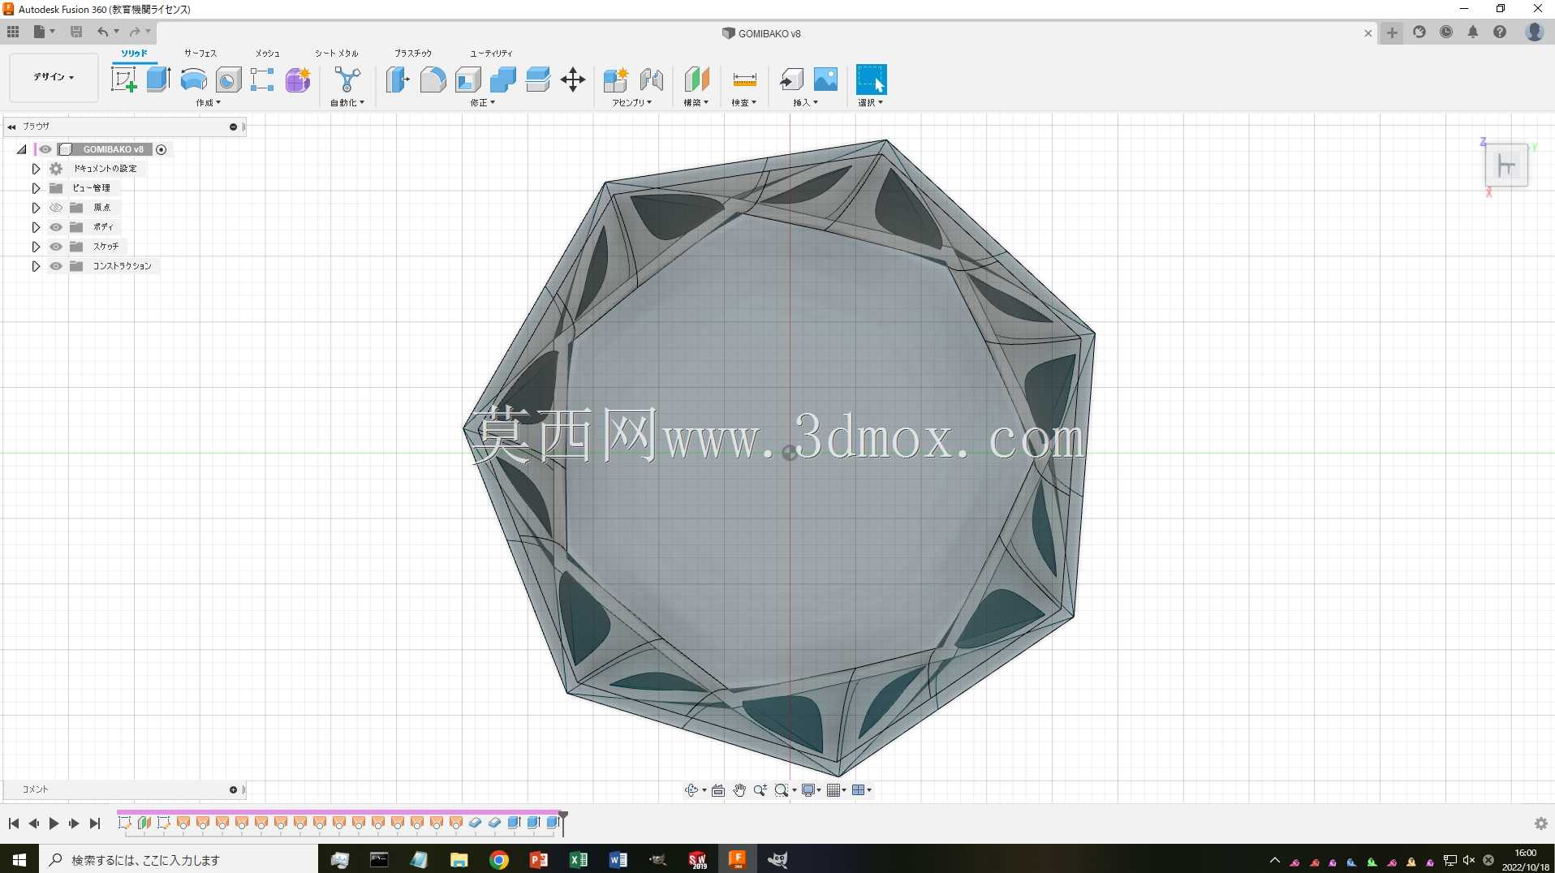This screenshot has width=1555, height=873.
Task: Expand the スケッチ tree node
Action: click(36, 247)
